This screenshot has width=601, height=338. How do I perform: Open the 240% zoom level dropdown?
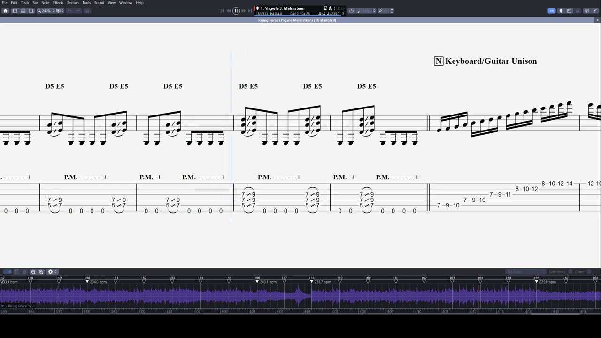point(46,11)
